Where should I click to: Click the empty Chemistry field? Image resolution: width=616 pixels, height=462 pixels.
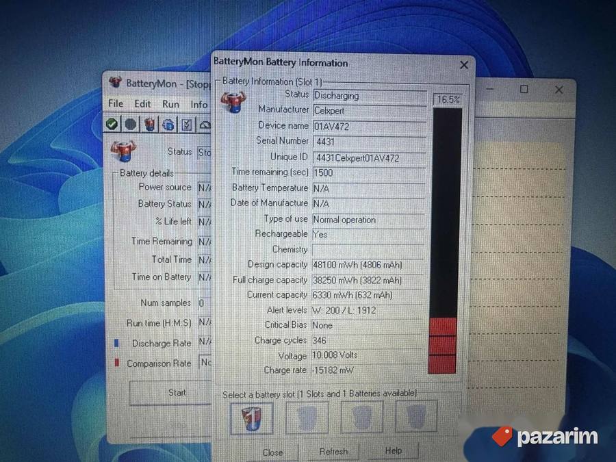(368, 250)
